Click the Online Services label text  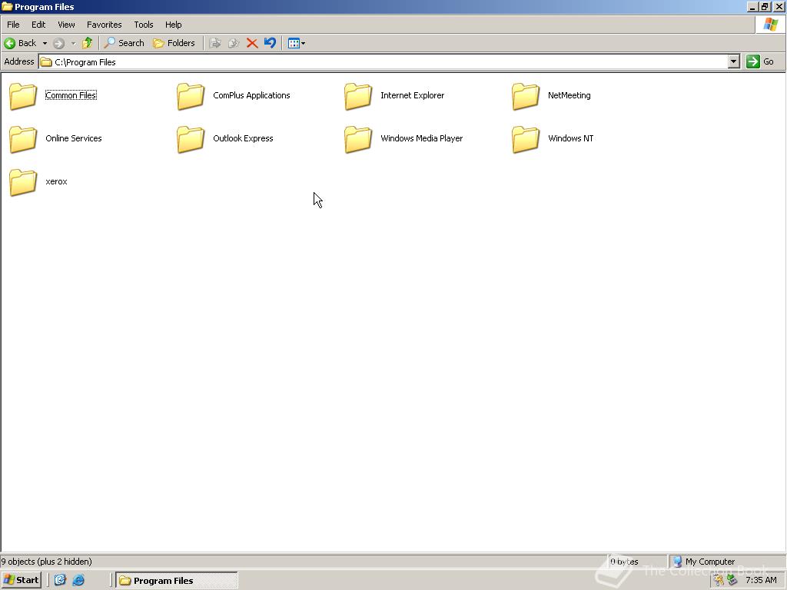[73, 138]
